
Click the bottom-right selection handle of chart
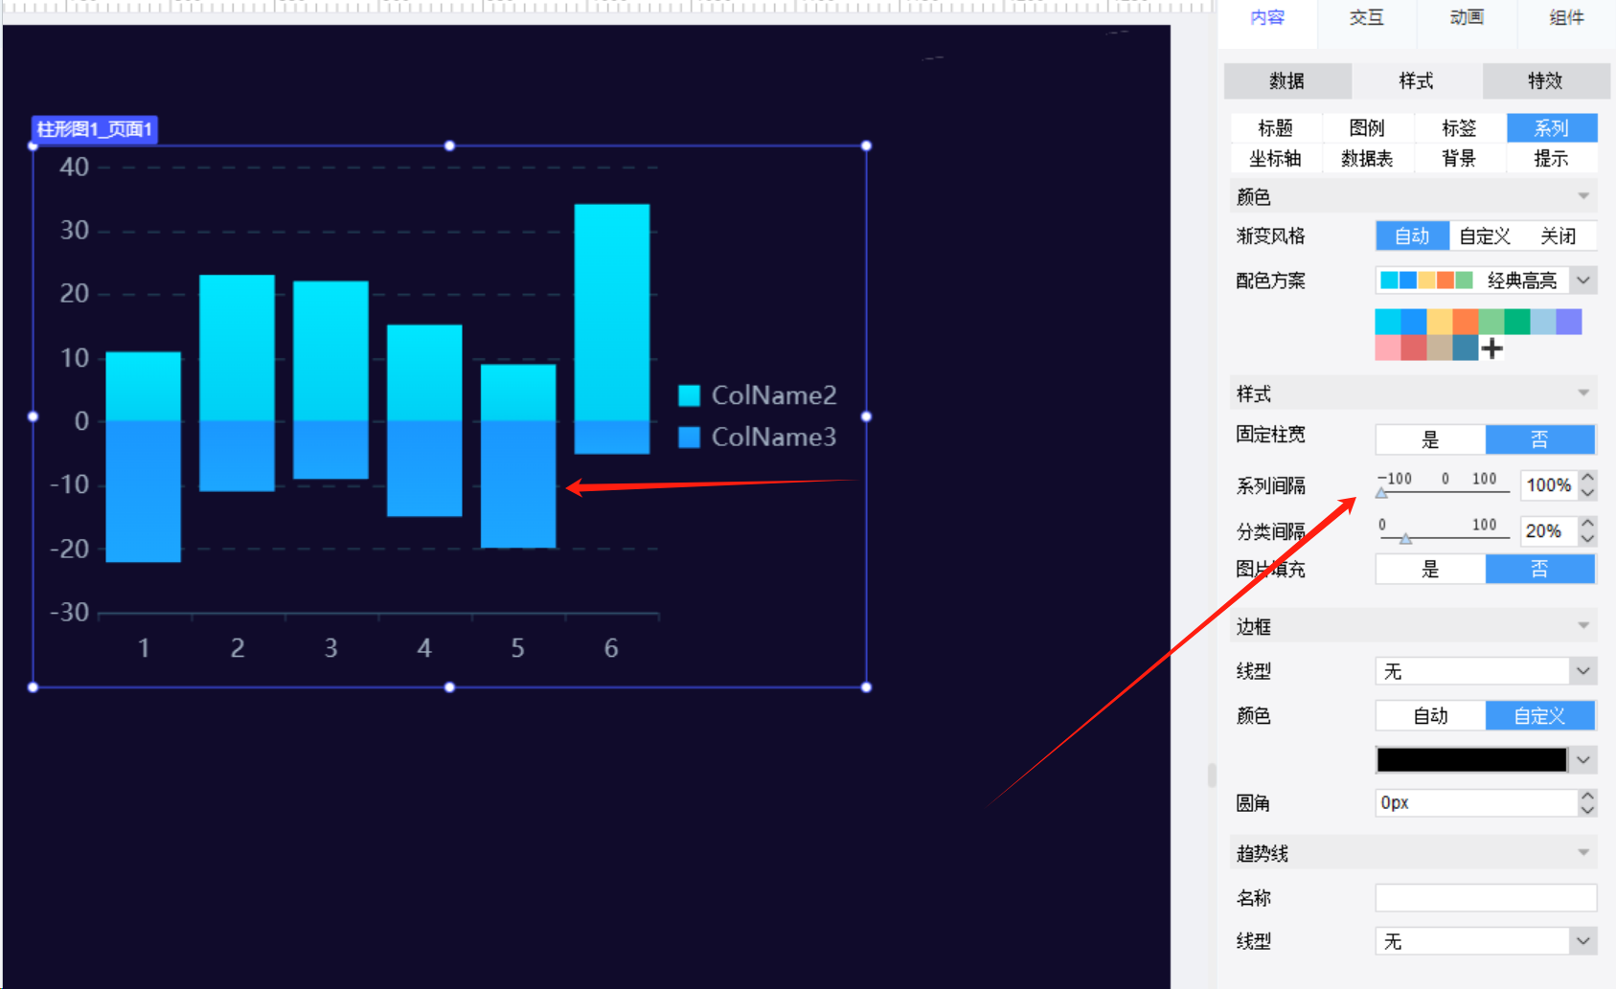coord(866,687)
